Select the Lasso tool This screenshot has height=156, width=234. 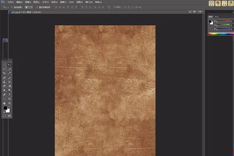pyautogui.click(x=4, y=69)
